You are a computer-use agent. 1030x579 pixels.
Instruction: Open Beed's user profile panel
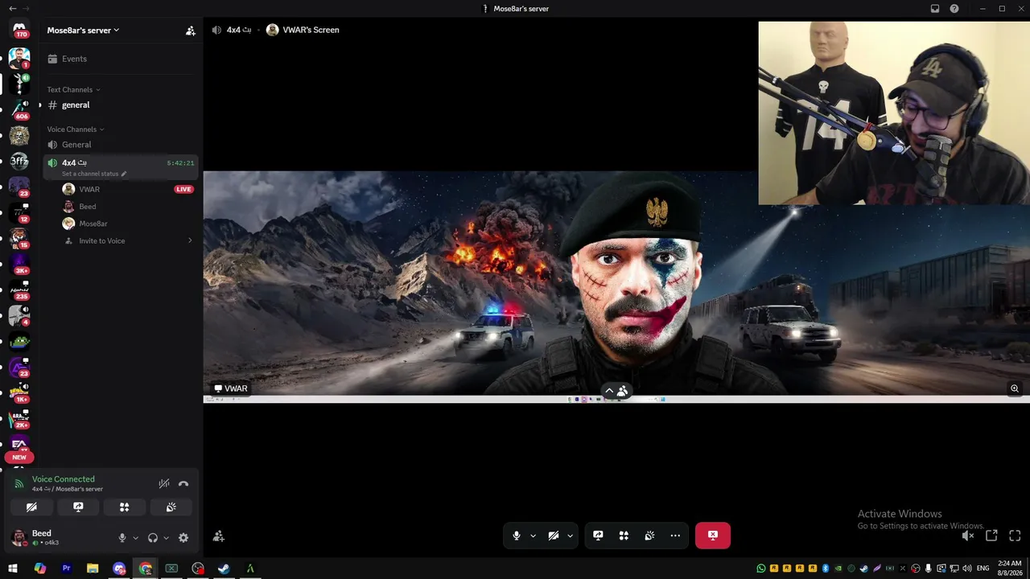pyautogui.click(x=60, y=537)
